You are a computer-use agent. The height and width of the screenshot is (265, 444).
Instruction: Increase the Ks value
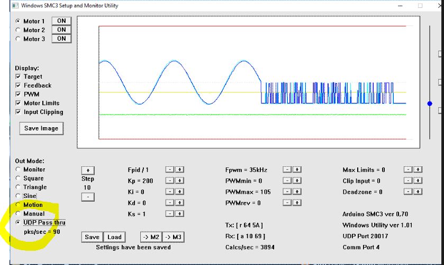pyautogui.click(x=179, y=214)
